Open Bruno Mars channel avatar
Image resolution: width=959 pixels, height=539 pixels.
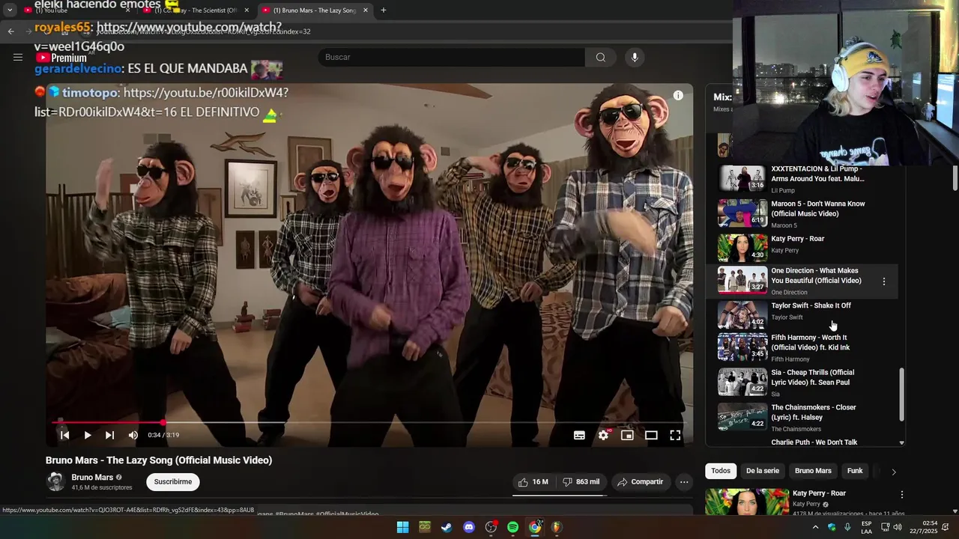[x=55, y=481]
